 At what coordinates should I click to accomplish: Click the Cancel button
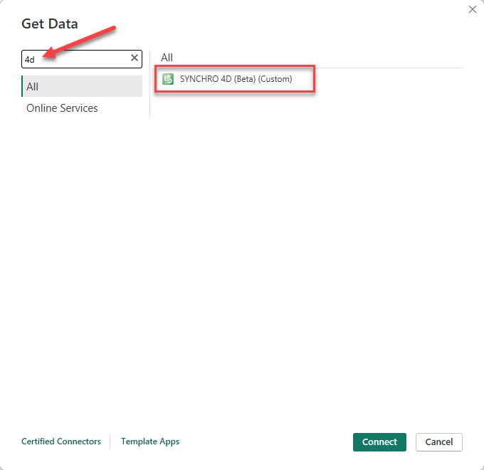tap(438, 442)
